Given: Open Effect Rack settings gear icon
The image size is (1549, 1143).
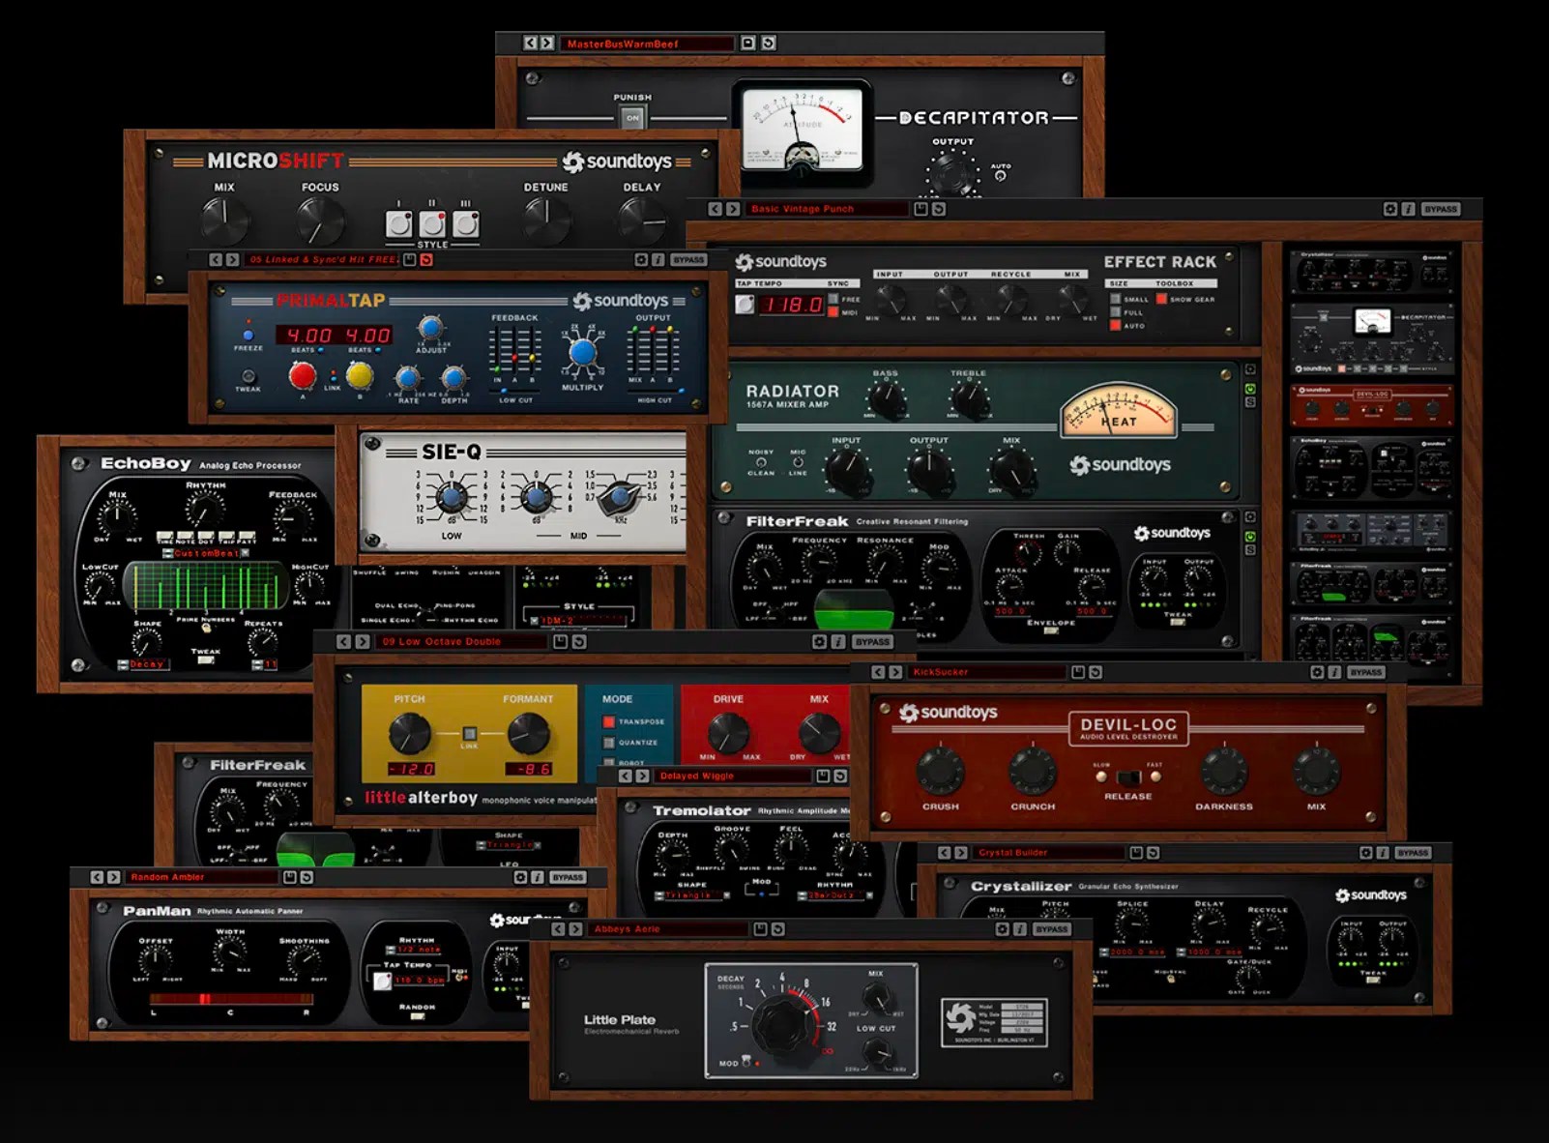Looking at the screenshot, I should tap(1390, 209).
